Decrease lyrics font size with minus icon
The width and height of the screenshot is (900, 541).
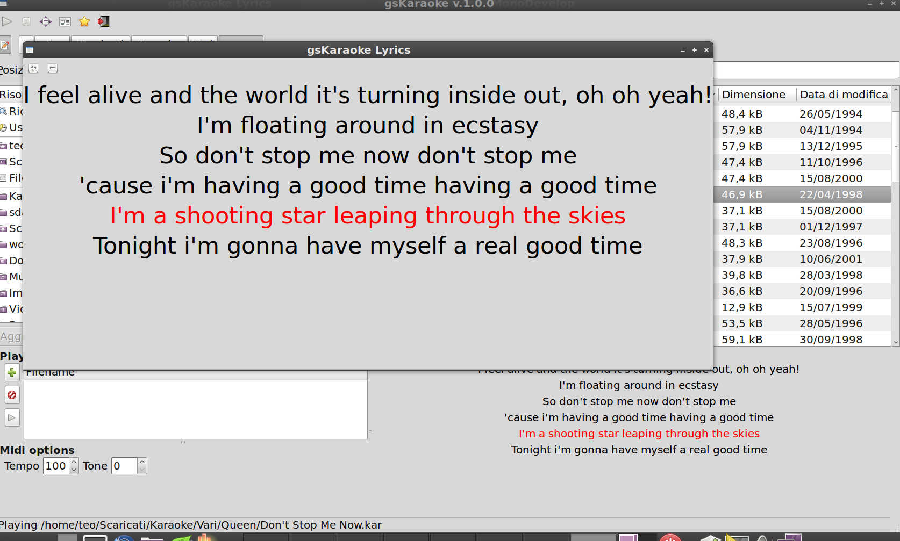click(53, 68)
